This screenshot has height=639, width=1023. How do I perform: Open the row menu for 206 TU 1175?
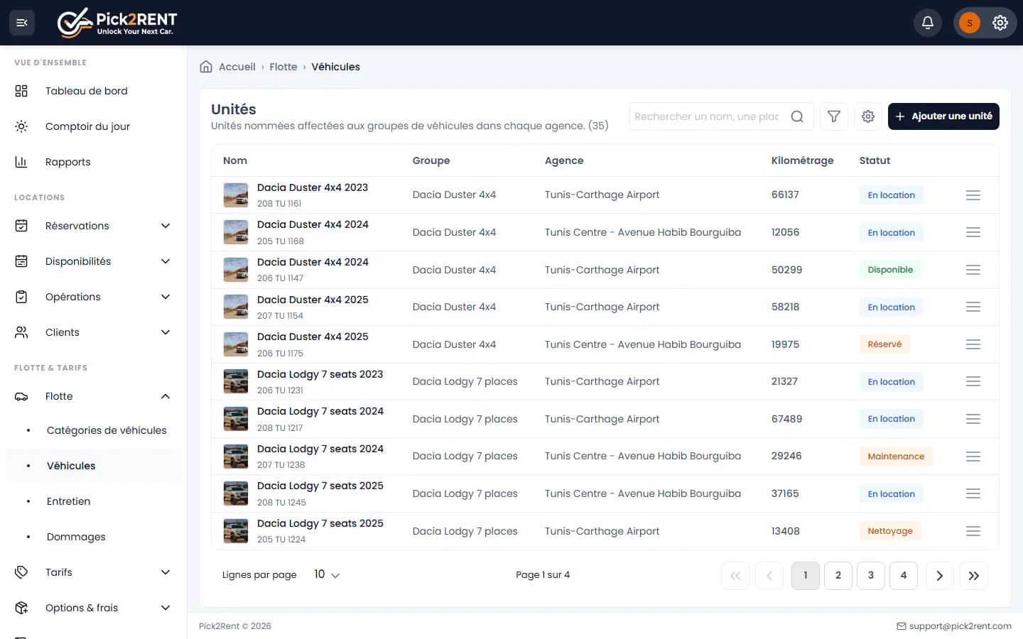(973, 344)
